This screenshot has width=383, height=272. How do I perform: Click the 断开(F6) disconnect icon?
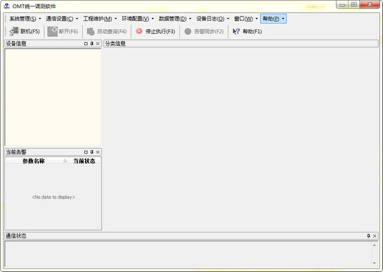(52, 31)
